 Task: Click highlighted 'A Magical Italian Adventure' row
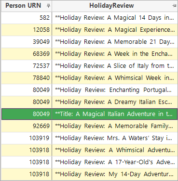point(89,114)
